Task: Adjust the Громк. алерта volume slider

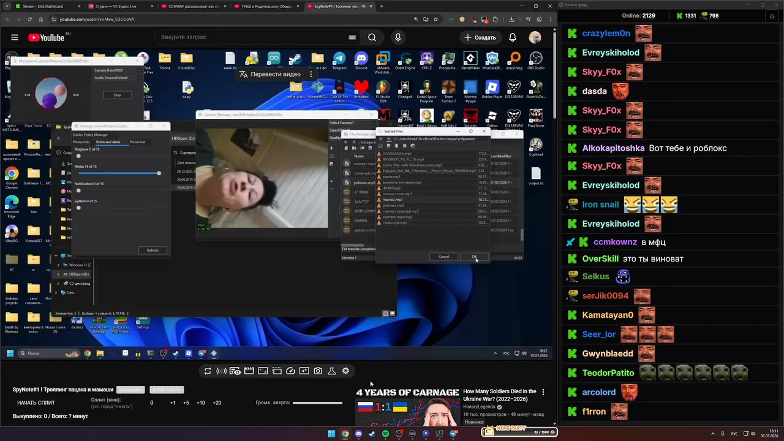Action: click(x=317, y=403)
